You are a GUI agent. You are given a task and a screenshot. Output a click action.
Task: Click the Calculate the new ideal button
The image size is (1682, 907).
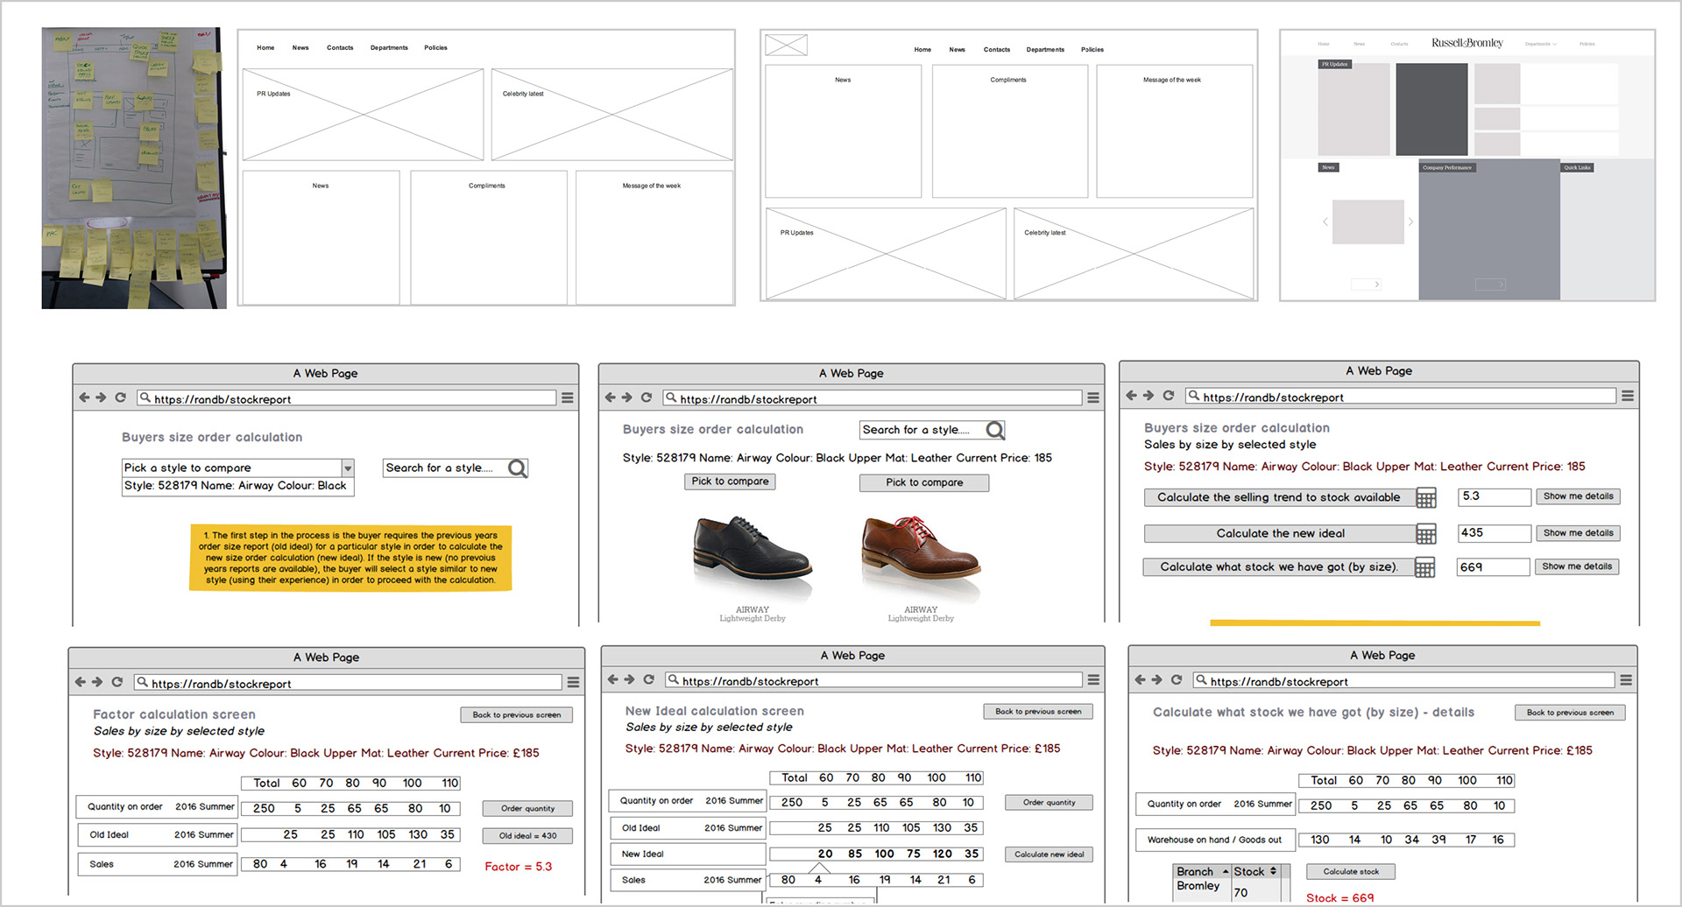(1279, 533)
